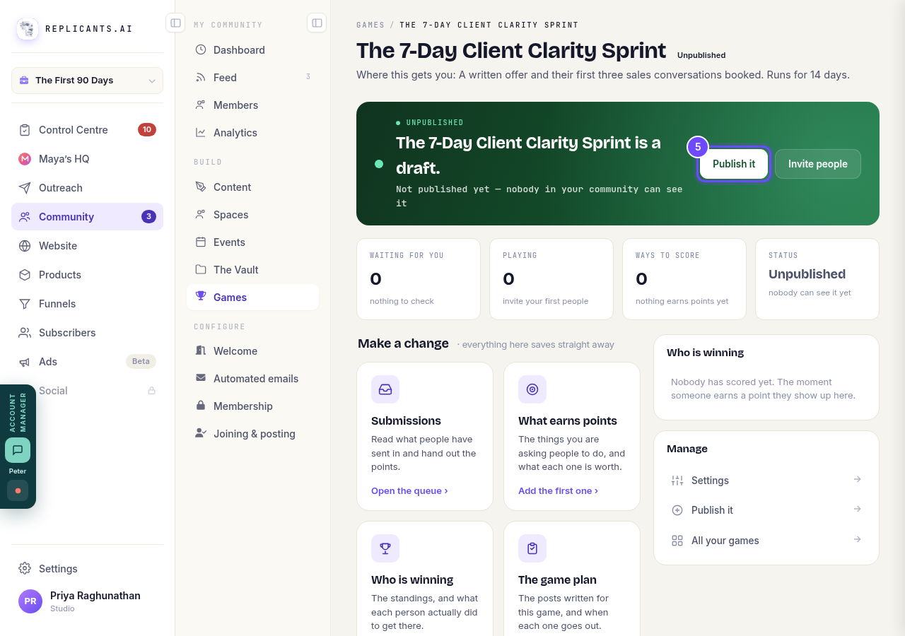Click the Who is winning trophy icon
This screenshot has width=905, height=636.
[x=385, y=548]
